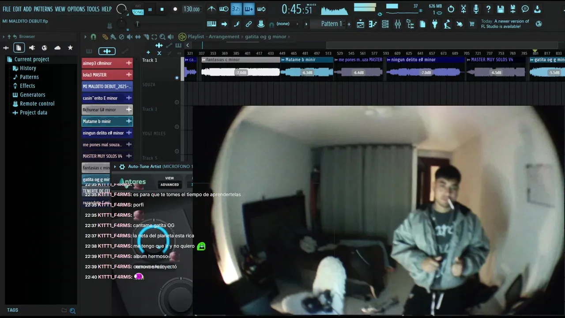Open the Playlist view icon
The width and height of the screenshot is (565, 318).
[361, 24]
